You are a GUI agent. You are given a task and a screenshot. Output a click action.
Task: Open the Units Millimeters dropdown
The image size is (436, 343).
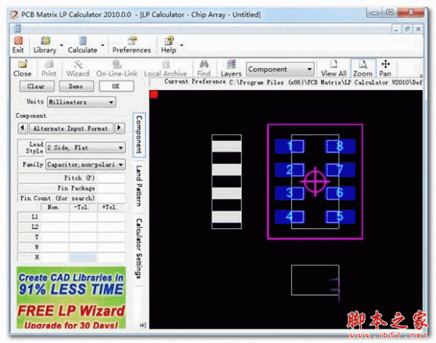(x=81, y=102)
